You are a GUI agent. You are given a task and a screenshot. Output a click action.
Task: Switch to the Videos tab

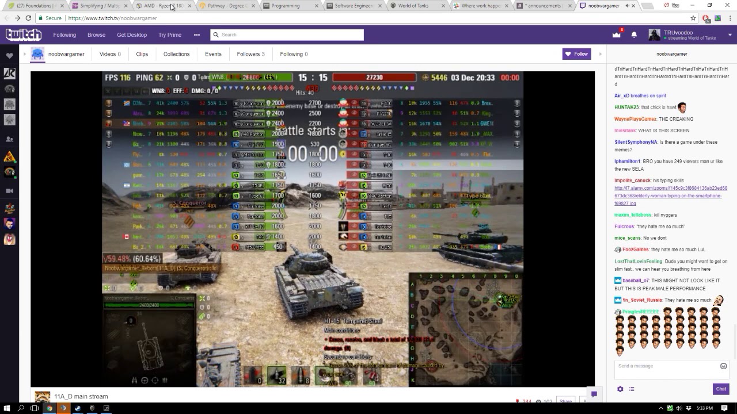(110, 54)
